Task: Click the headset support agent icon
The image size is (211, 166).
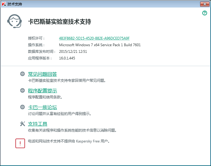Action: pos(14,21)
